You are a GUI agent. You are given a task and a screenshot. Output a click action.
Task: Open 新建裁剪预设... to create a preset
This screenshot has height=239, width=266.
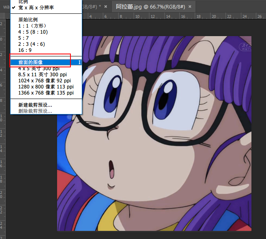35,105
